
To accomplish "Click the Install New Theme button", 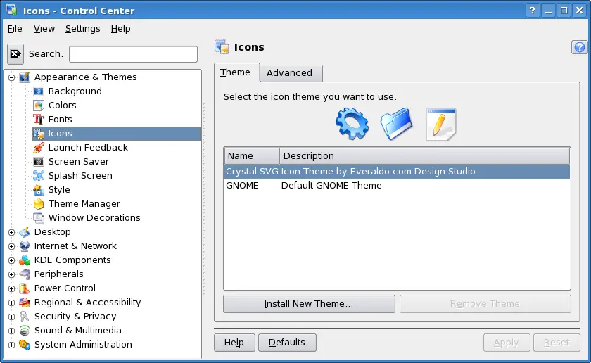I will point(309,304).
